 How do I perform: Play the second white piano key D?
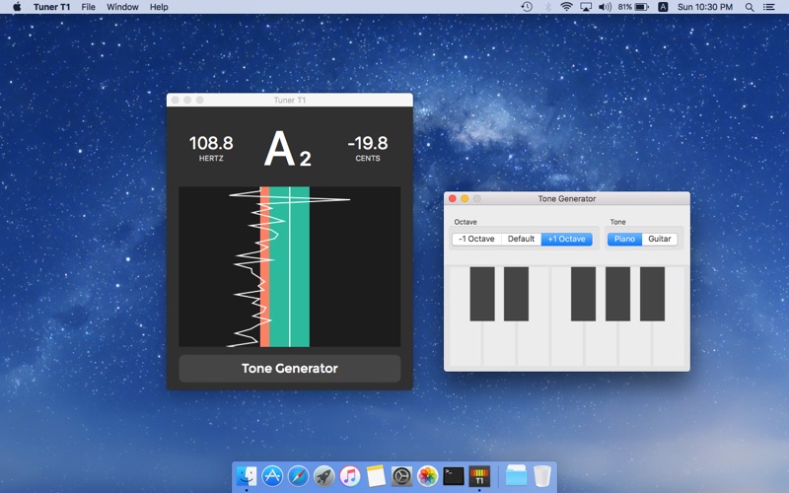[499, 342]
